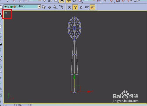
Task: Choose the XY plane constraint button
Action: (x=87, y=7)
